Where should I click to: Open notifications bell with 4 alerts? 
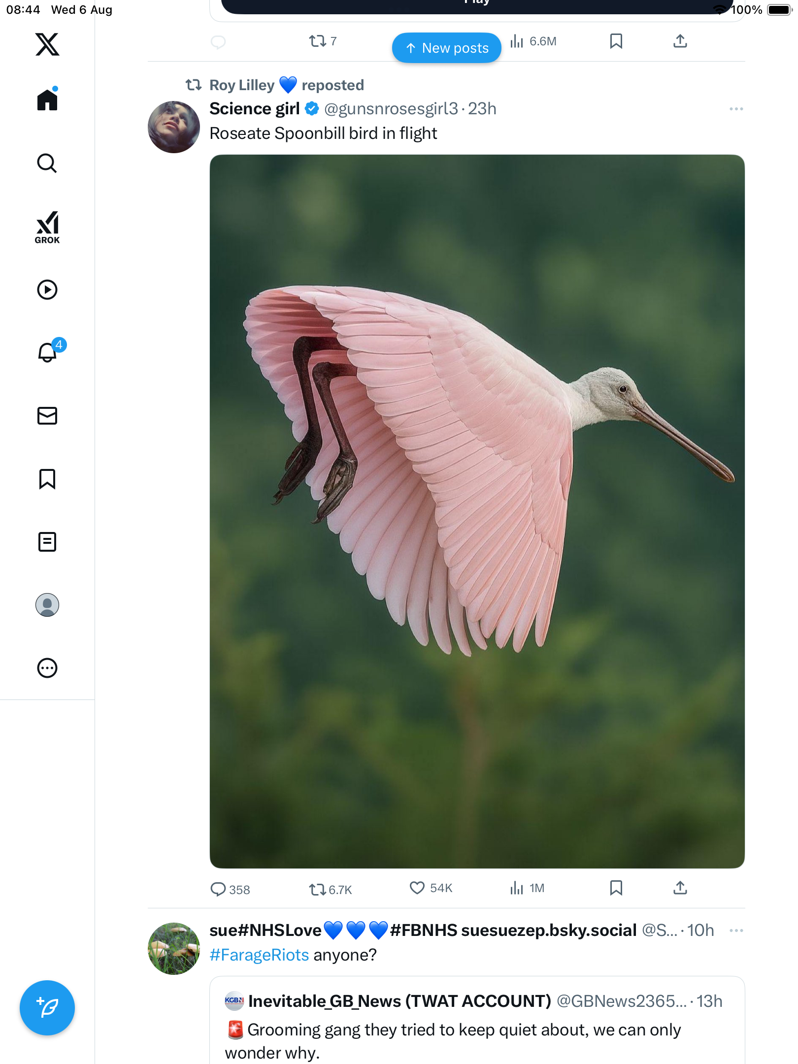click(x=48, y=352)
